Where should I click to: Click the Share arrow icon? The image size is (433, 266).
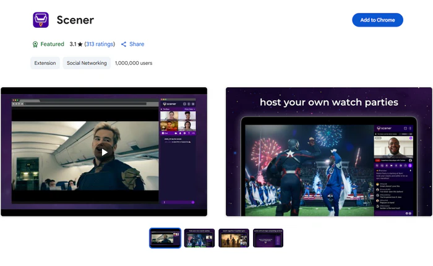coord(124,45)
